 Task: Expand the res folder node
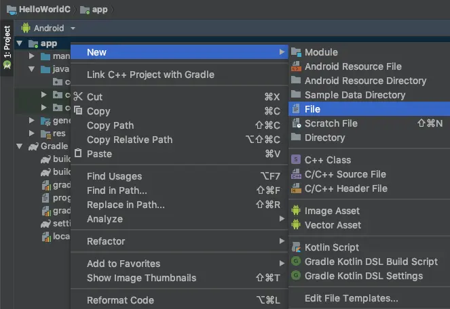(x=31, y=133)
